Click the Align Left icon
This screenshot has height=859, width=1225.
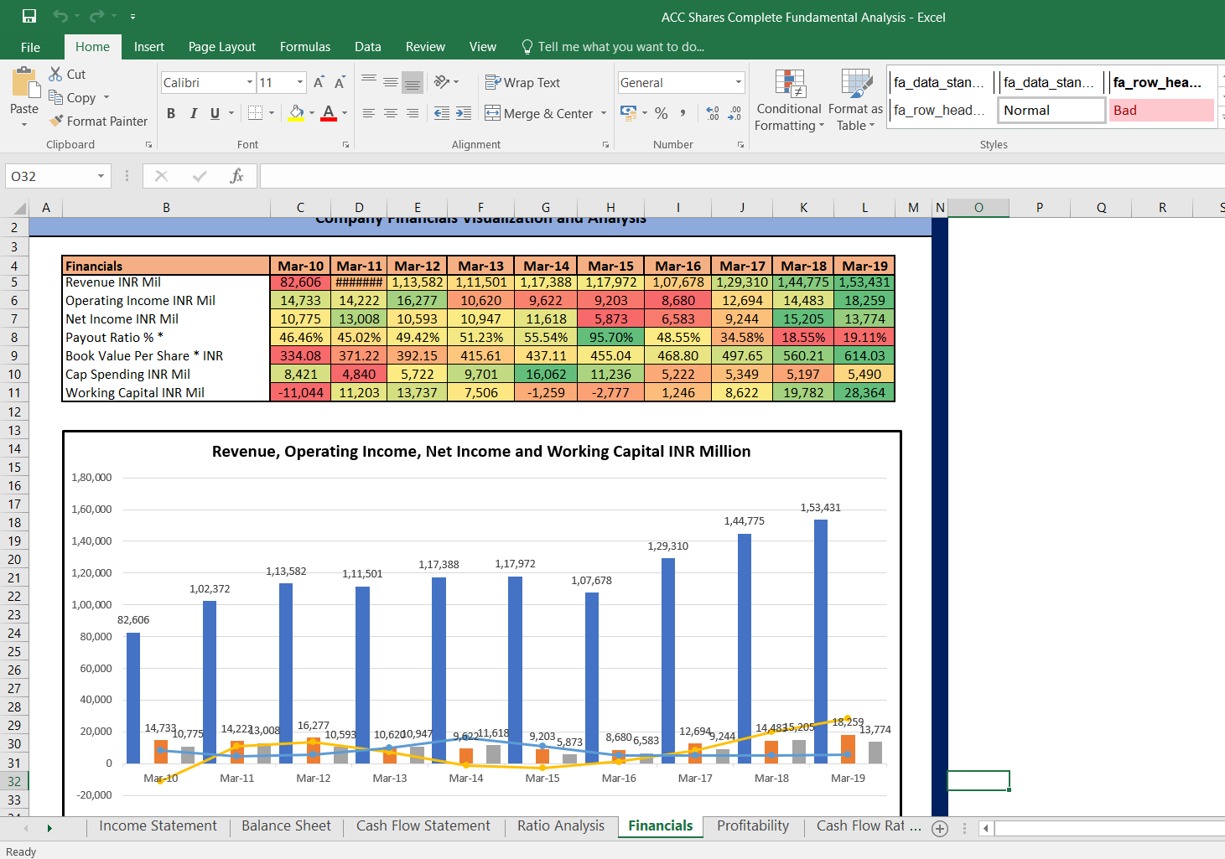click(369, 112)
